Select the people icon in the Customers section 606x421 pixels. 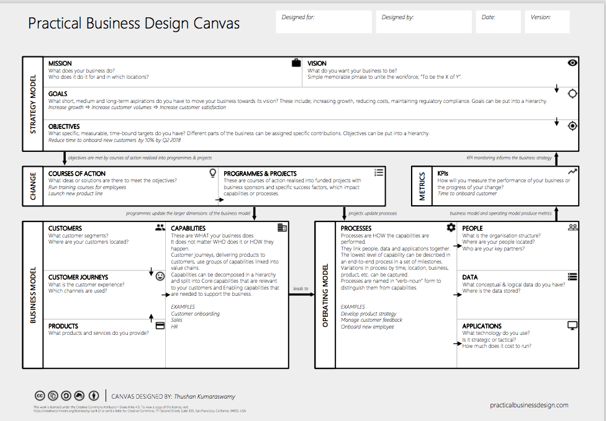click(160, 228)
